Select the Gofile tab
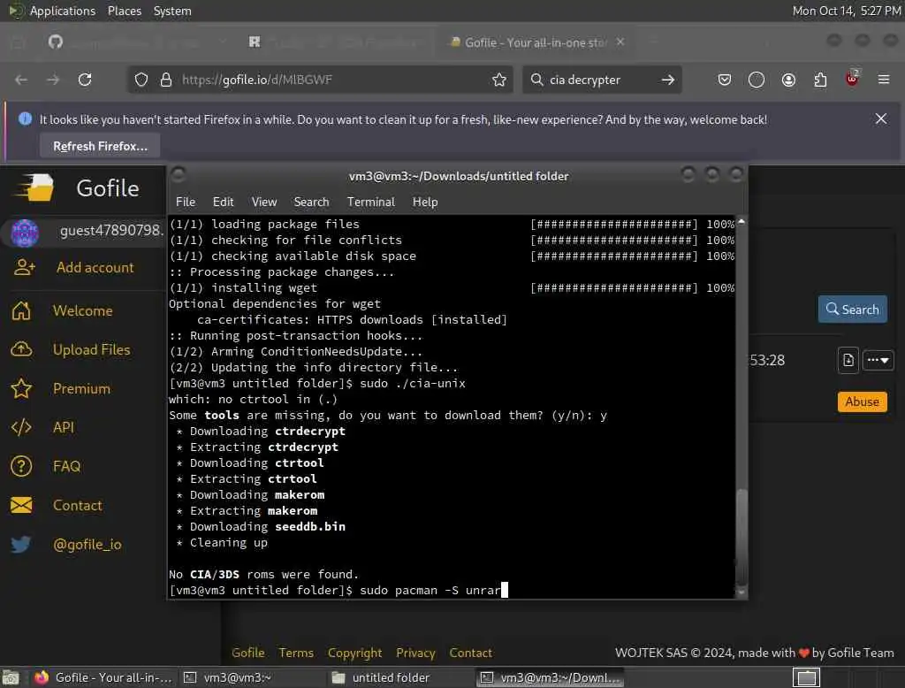 535,42
